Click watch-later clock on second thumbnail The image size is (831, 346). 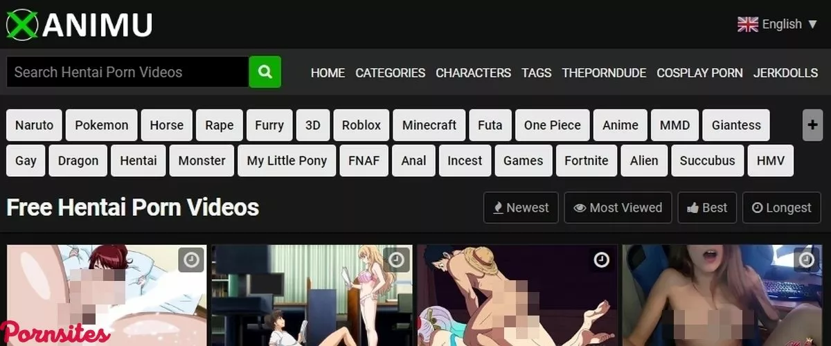point(396,260)
